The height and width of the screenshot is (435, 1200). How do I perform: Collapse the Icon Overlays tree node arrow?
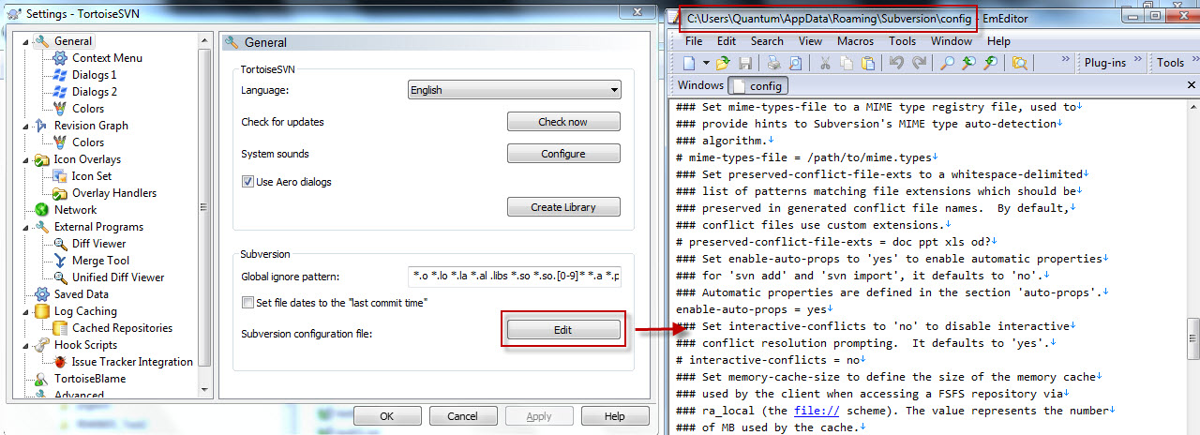[26, 159]
